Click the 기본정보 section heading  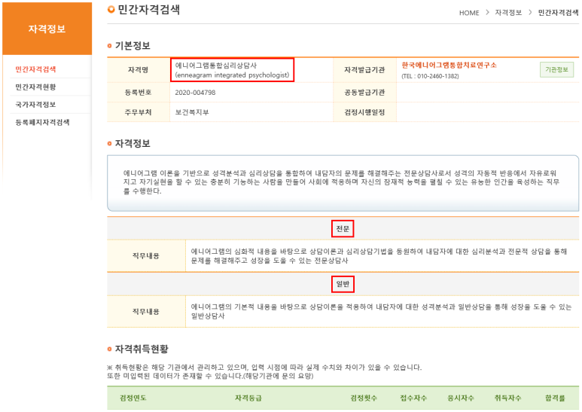point(133,46)
